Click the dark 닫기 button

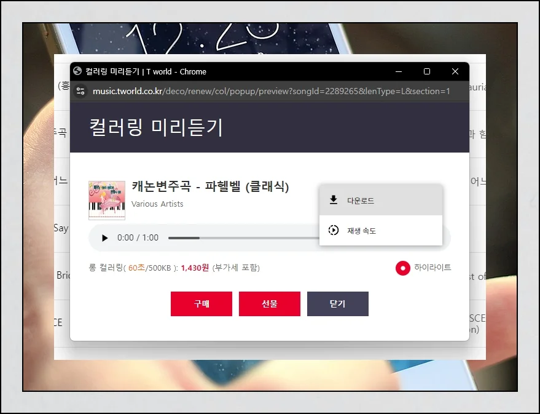point(337,304)
